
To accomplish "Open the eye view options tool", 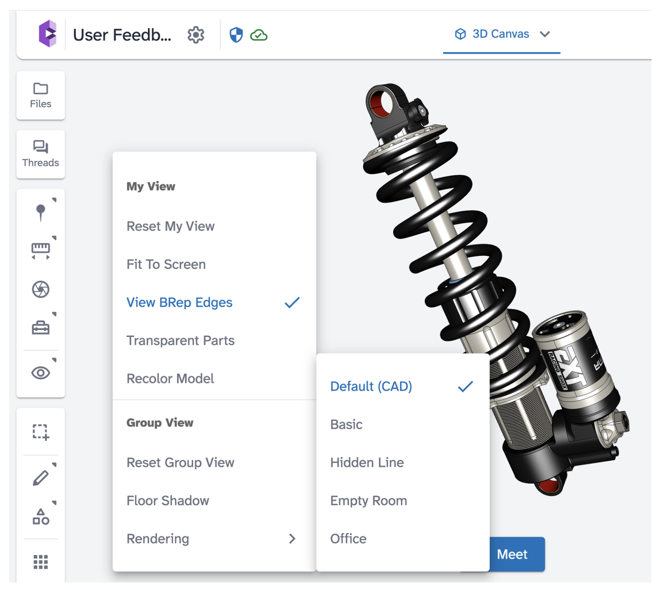I will pyautogui.click(x=41, y=373).
